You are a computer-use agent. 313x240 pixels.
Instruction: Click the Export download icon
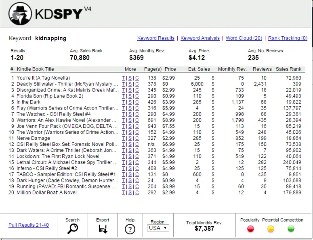click(103, 229)
